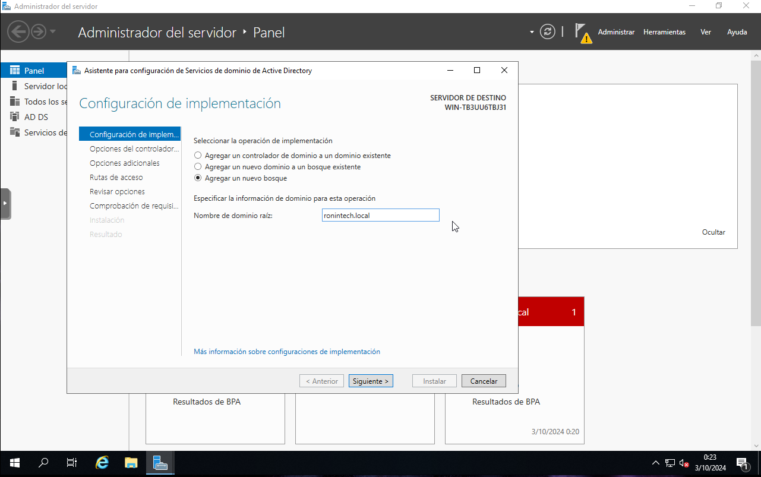The width and height of the screenshot is (761, 477).
Task: Open the notifications flag with warning
Action: pos(583,33)
